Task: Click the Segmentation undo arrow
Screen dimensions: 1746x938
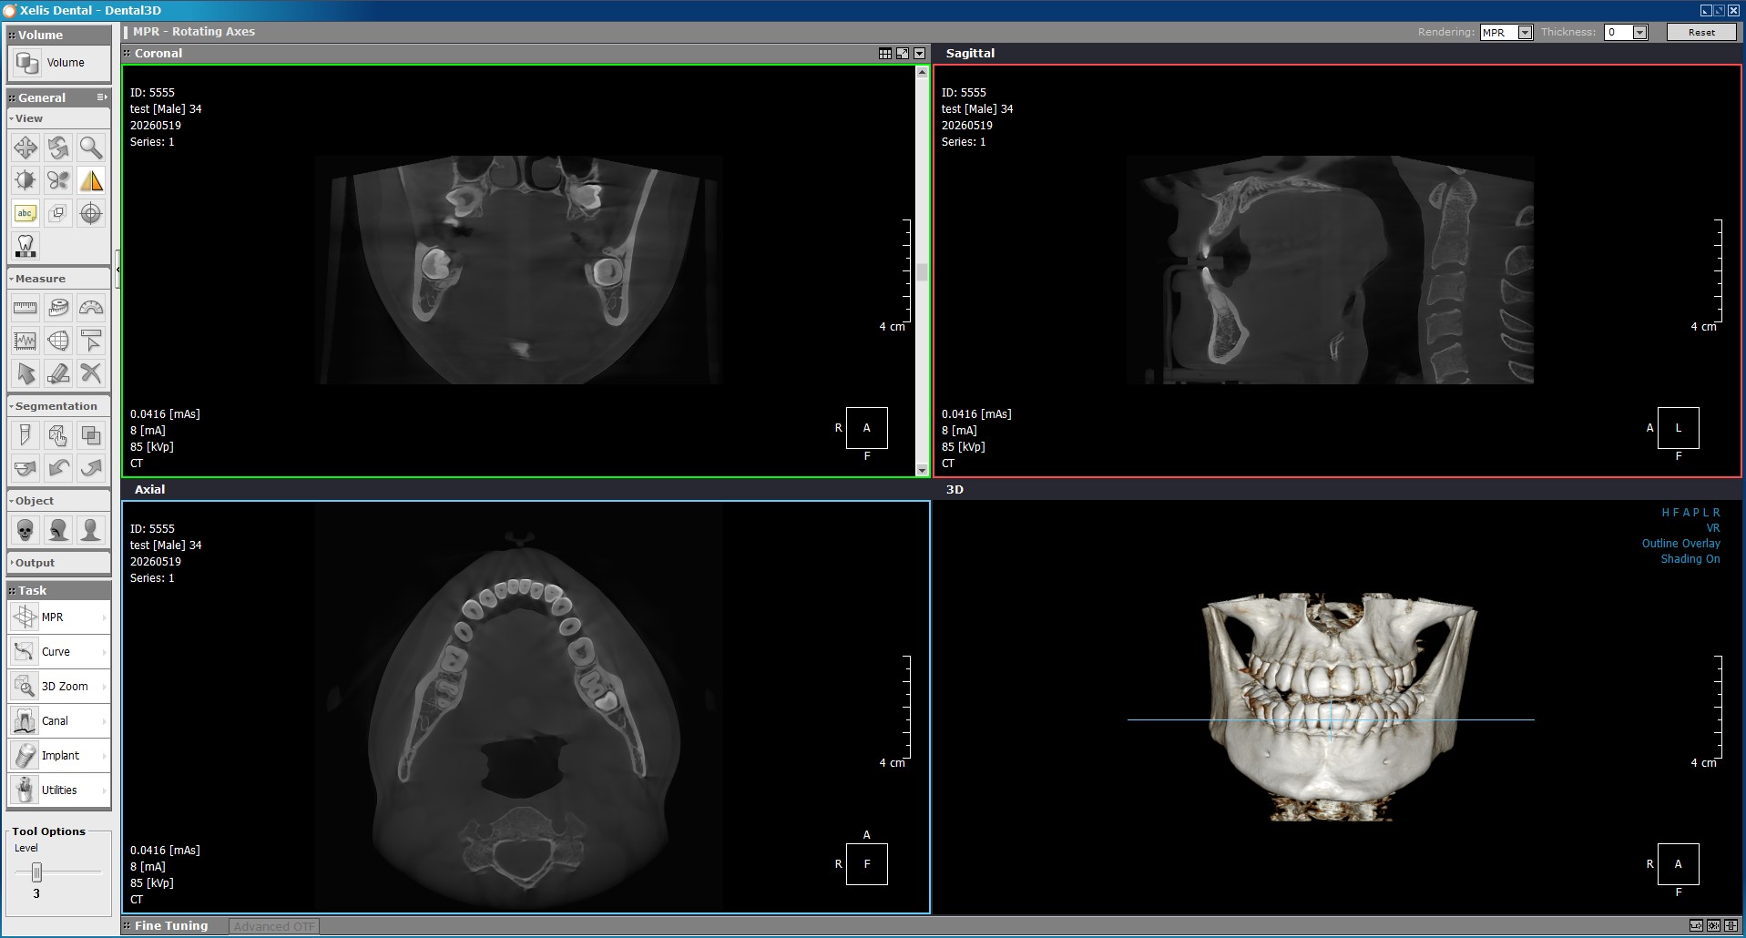Action: [58, 468]
